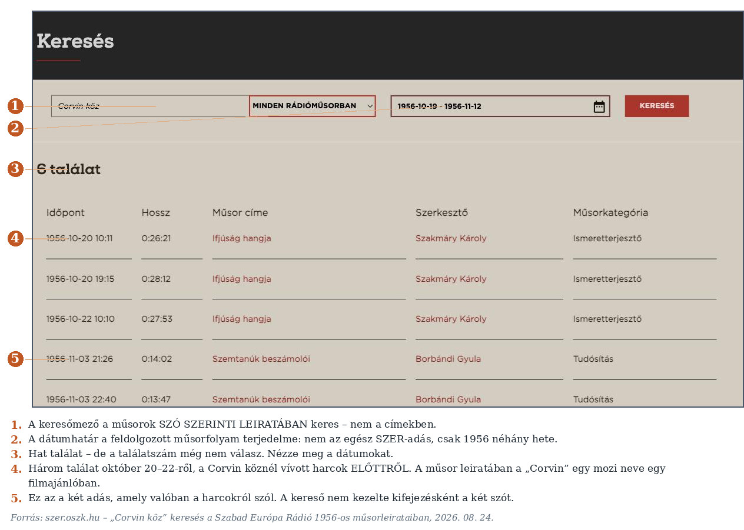Select editor Szakmáry Károly in 10:11 row

[x=451, y=238]
